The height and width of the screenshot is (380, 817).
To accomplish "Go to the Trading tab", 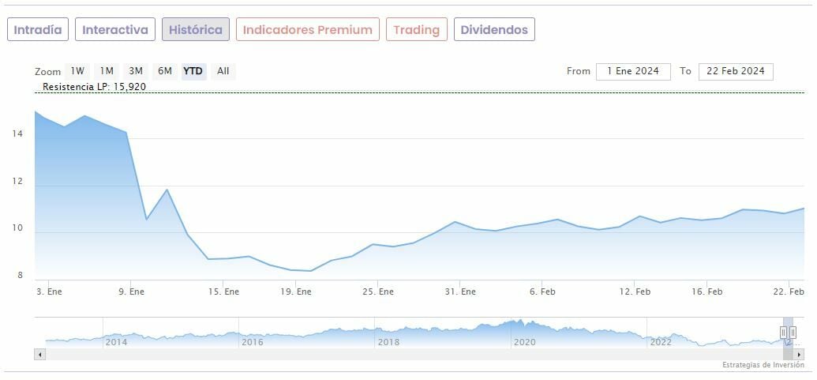I will click(416, 30).
